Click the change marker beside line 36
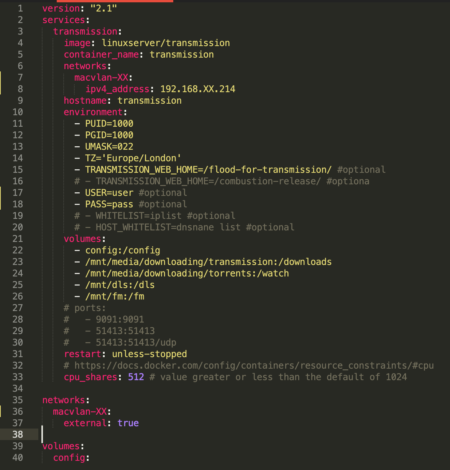This screenshot has height=470, width=450. tap(1, 411)
